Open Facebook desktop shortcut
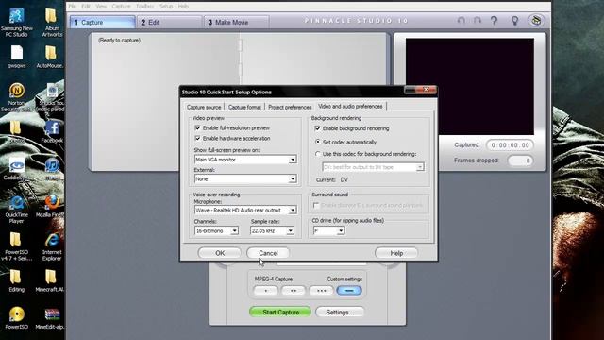This screenshot has height=340, width=604. 52,132
